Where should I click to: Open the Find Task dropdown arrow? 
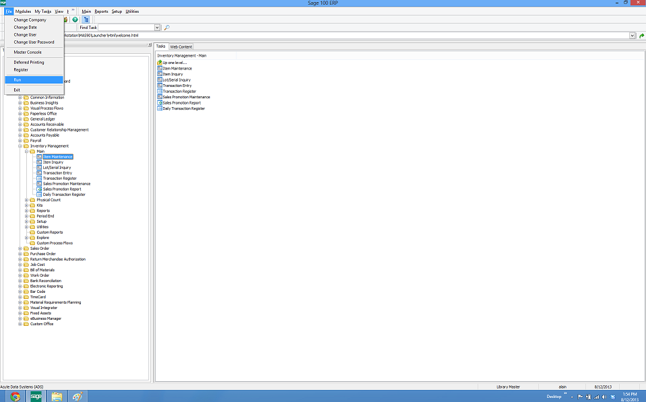(x=158, y=28)
